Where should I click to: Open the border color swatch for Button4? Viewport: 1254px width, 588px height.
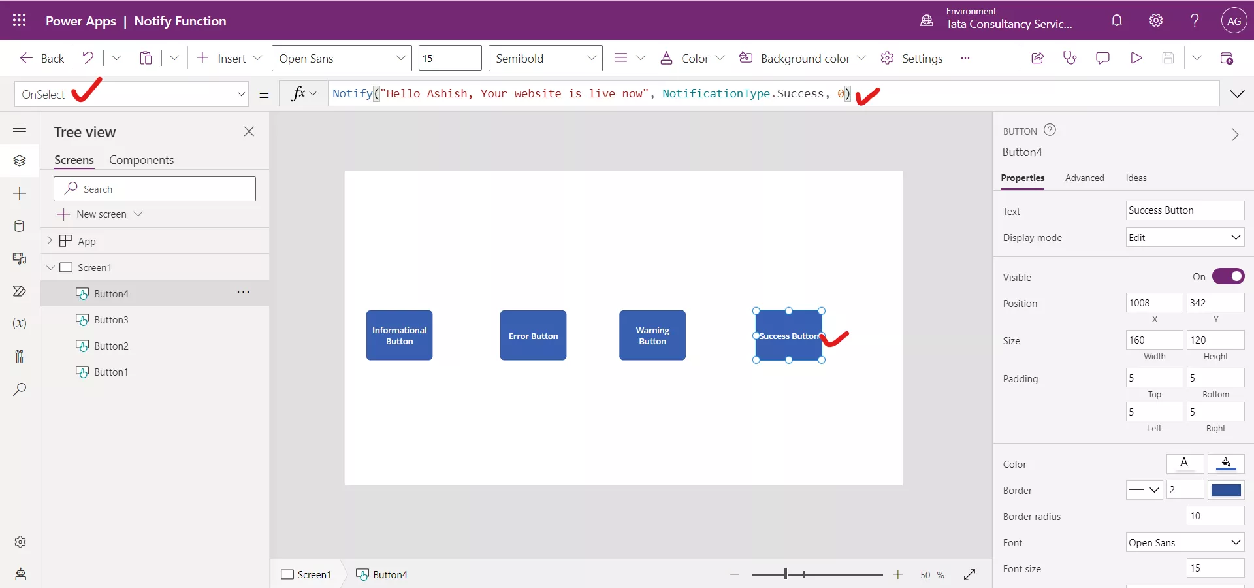point(1226,490)
